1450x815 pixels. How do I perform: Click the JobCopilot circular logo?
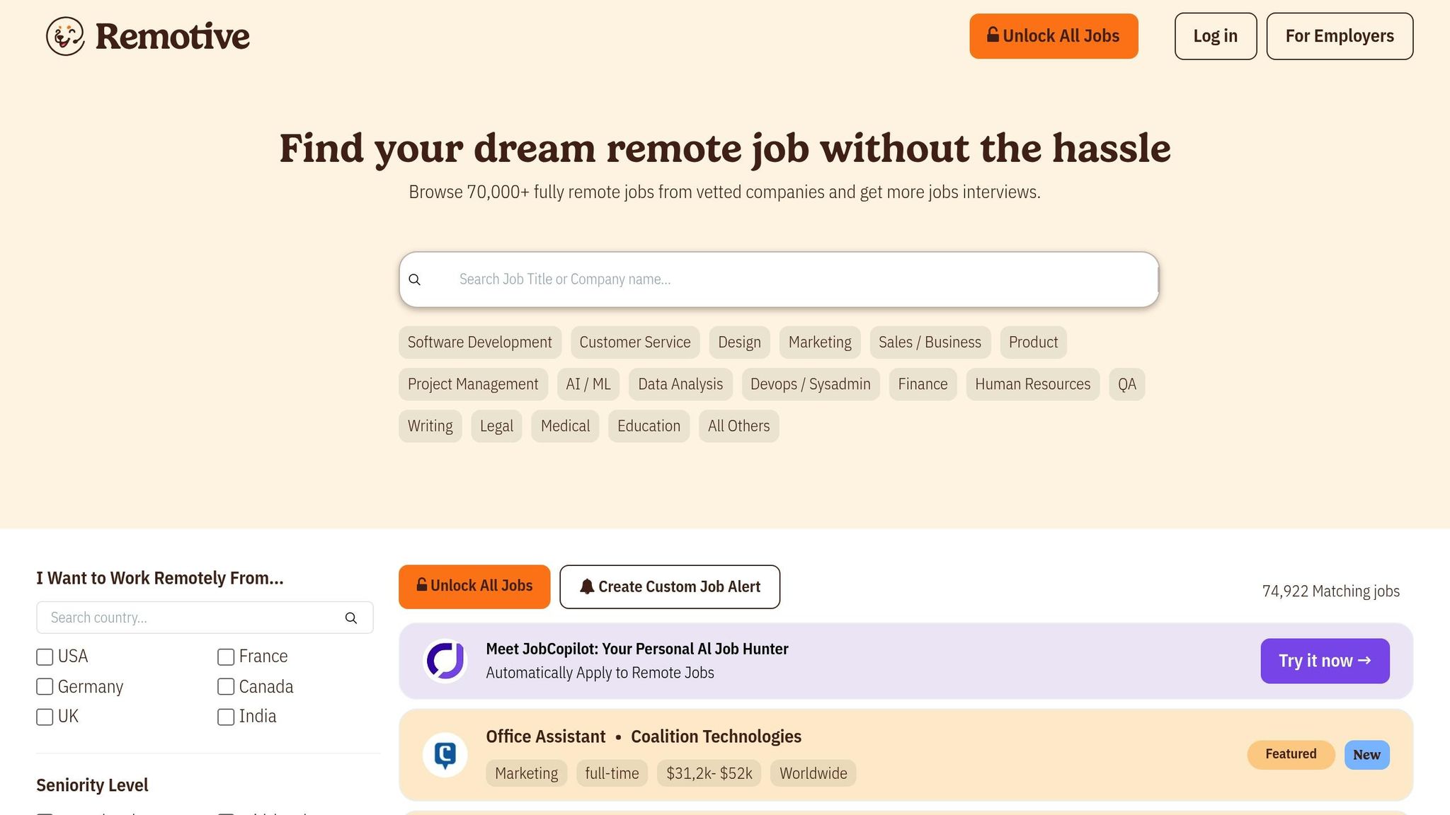pyautogui.click(x=445, y=660)
